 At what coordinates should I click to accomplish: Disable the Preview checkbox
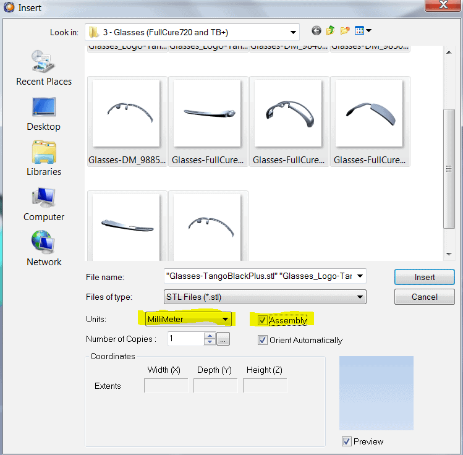[347, 441]
